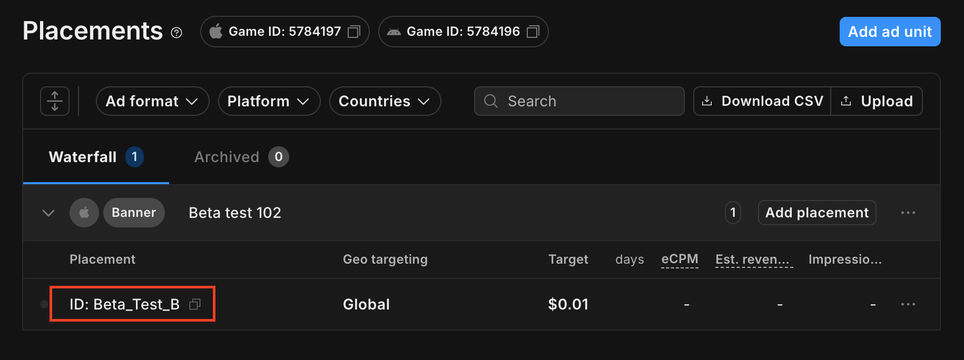Click the Download CSV button
This screenshot has width=964, height=360.
pos(762,101)
